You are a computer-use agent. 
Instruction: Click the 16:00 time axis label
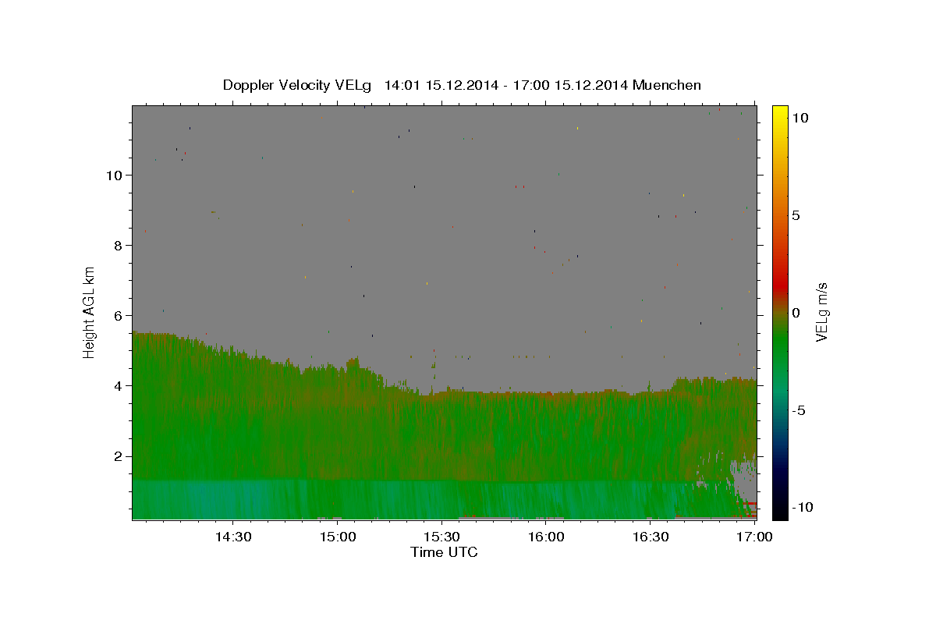pyautogui.click(x=546, y=537)
